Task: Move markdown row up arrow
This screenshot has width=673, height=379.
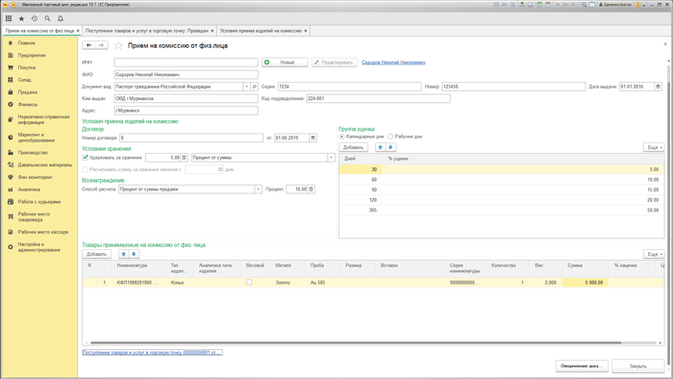Action: 381,147
